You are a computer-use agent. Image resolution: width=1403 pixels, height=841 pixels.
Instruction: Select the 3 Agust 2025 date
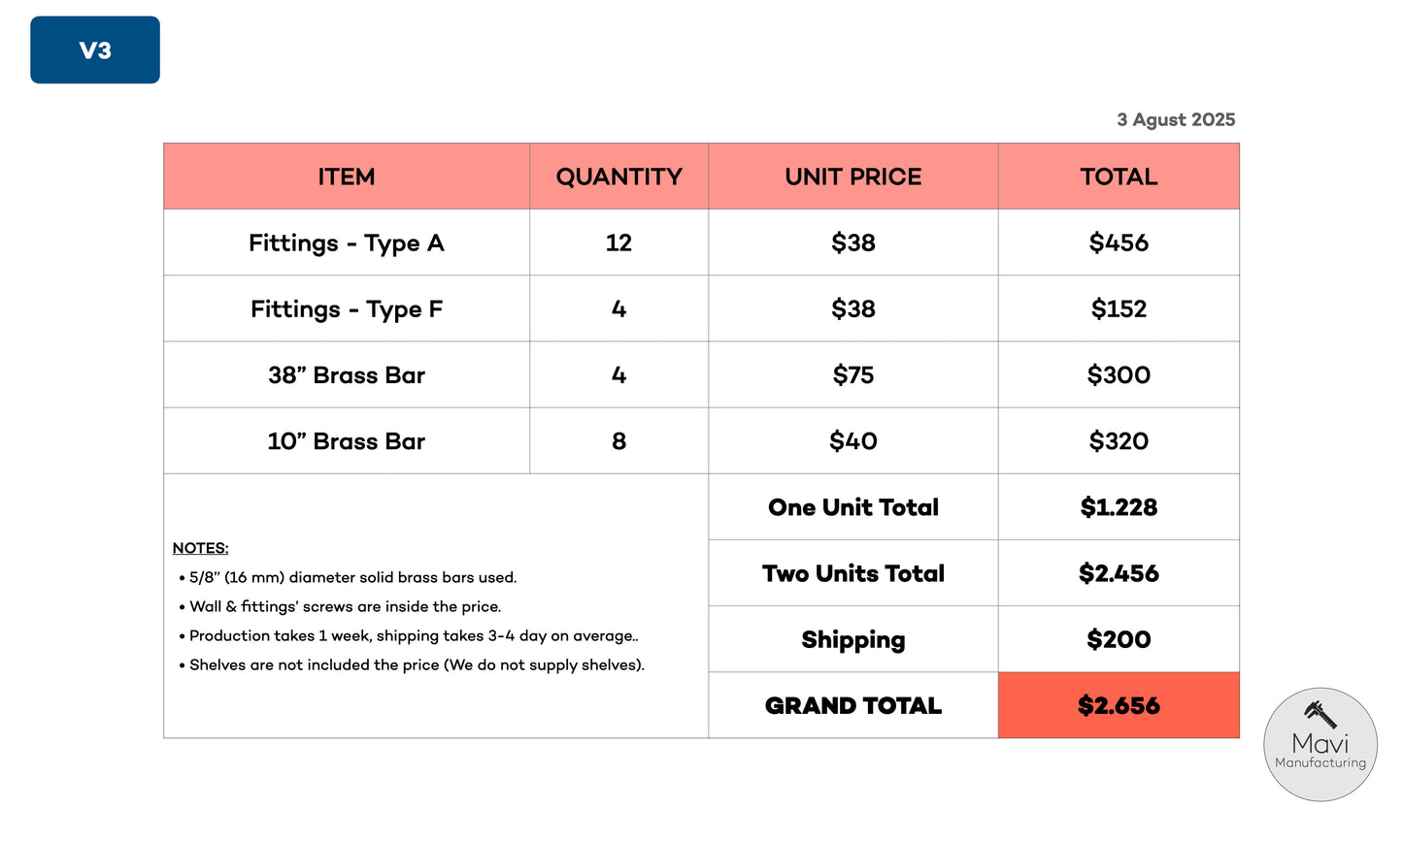pyautogui.click(x=1176, y=119)
